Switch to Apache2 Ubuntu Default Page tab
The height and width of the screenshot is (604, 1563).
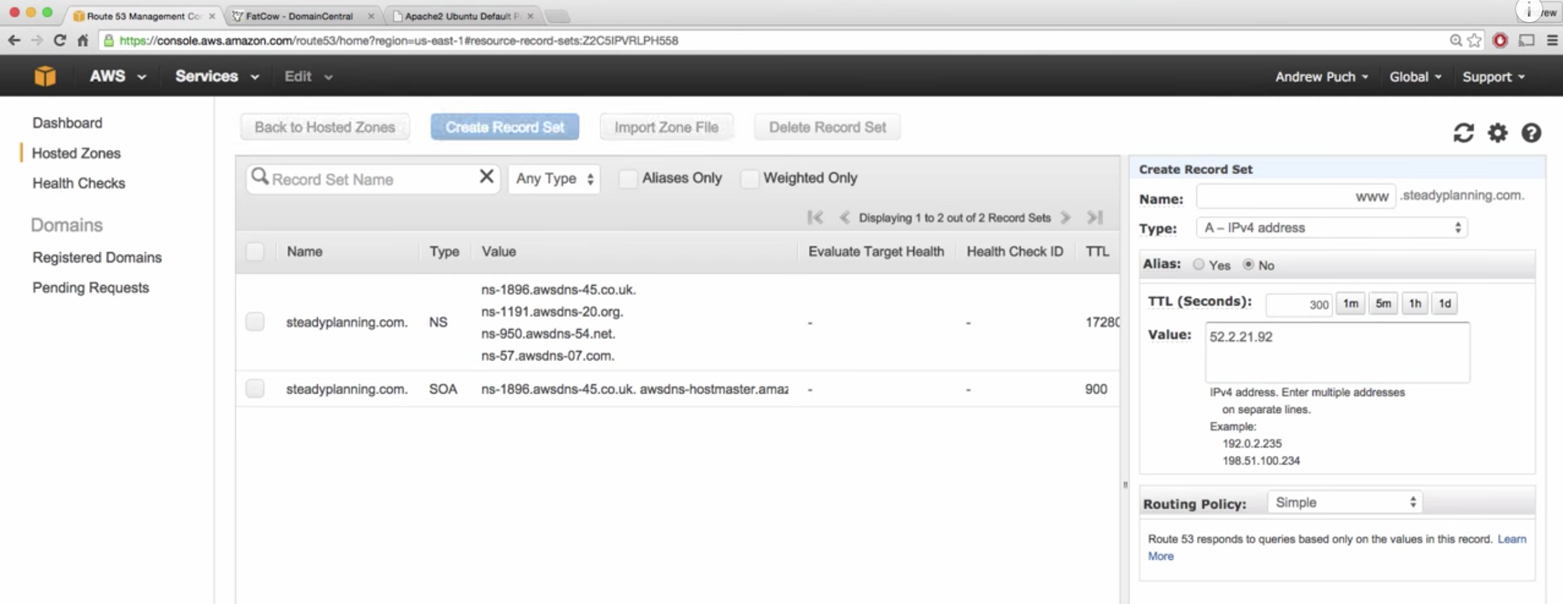pos(462,16)
